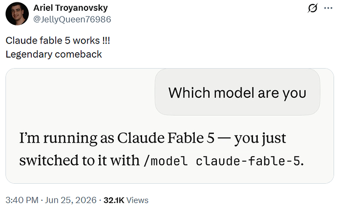337x212 pixels.
Task: Click the 'Views' label
Action: [x=137, y=200]
